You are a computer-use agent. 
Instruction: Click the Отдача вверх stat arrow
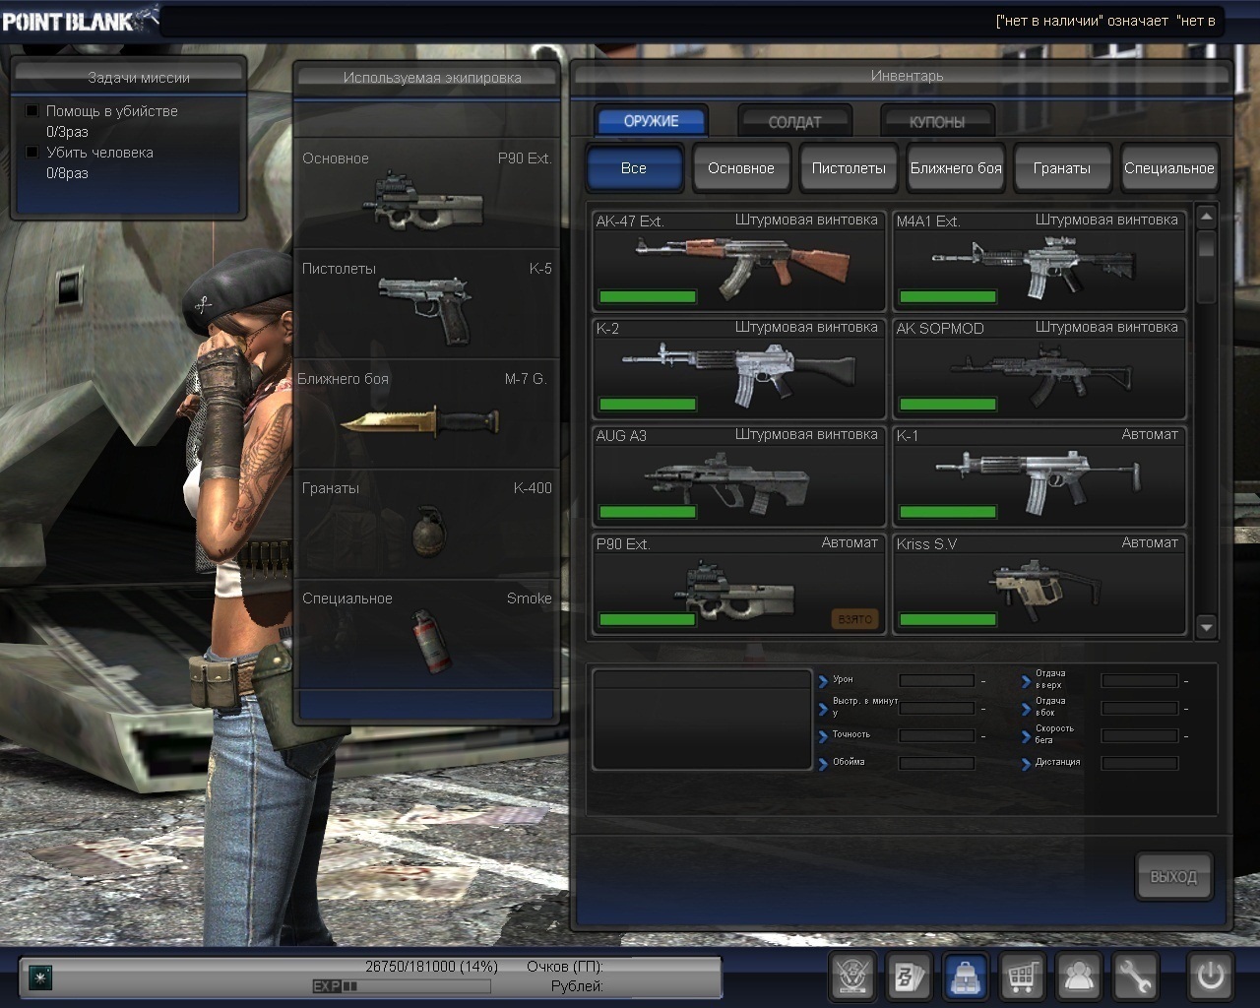(1026, 681)
